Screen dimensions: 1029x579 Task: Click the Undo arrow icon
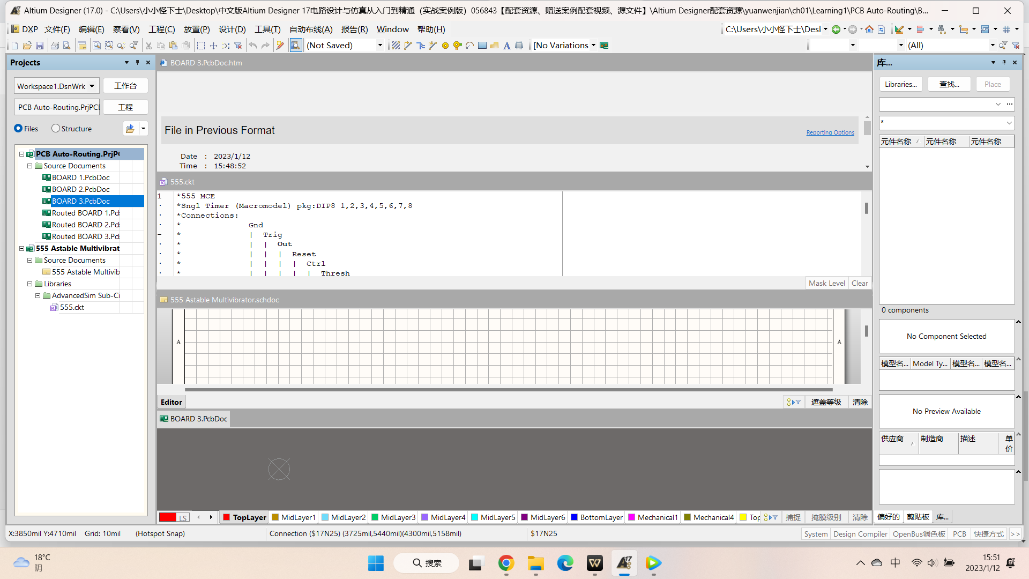pyautogui.click(x=253, y=46)
